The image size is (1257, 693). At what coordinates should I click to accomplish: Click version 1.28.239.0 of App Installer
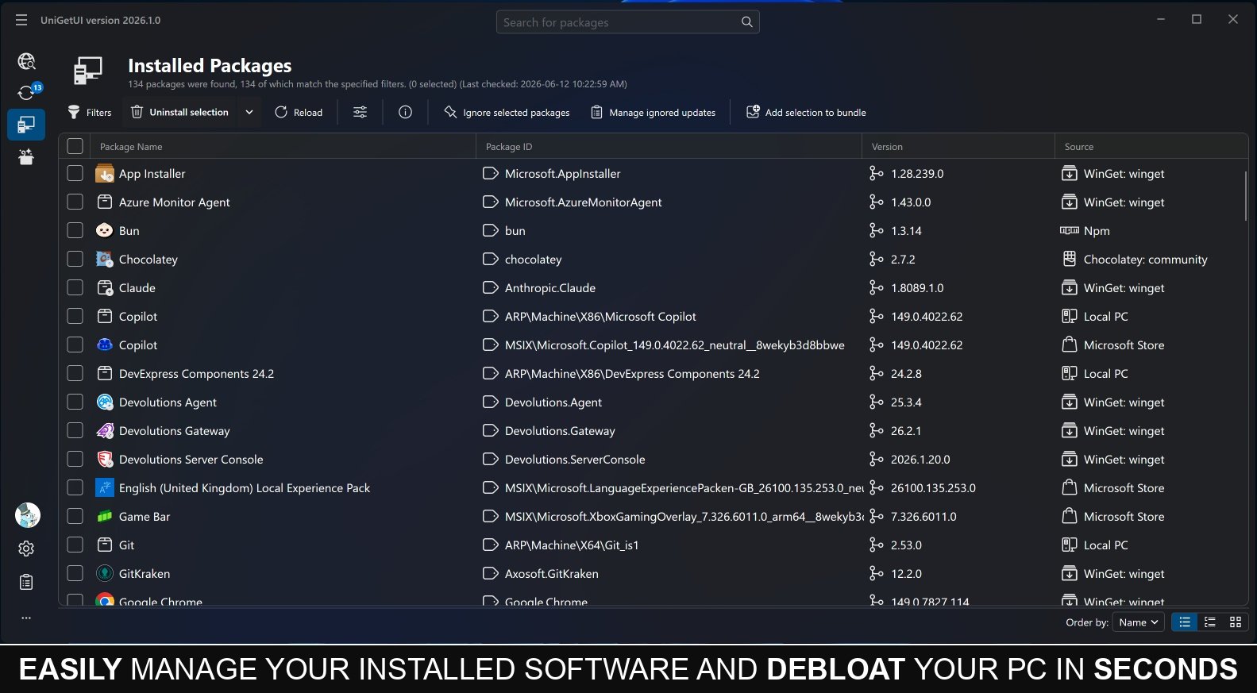[x=917, y=174]
